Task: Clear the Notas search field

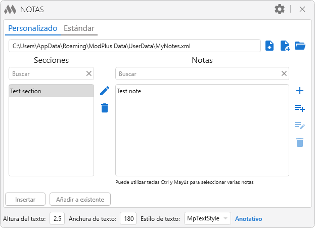Action: click(x=284, y=73)
